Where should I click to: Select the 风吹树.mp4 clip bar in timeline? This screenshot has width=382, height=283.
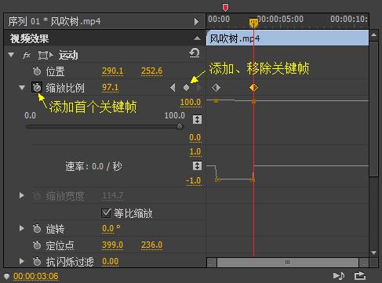(287, 38)
